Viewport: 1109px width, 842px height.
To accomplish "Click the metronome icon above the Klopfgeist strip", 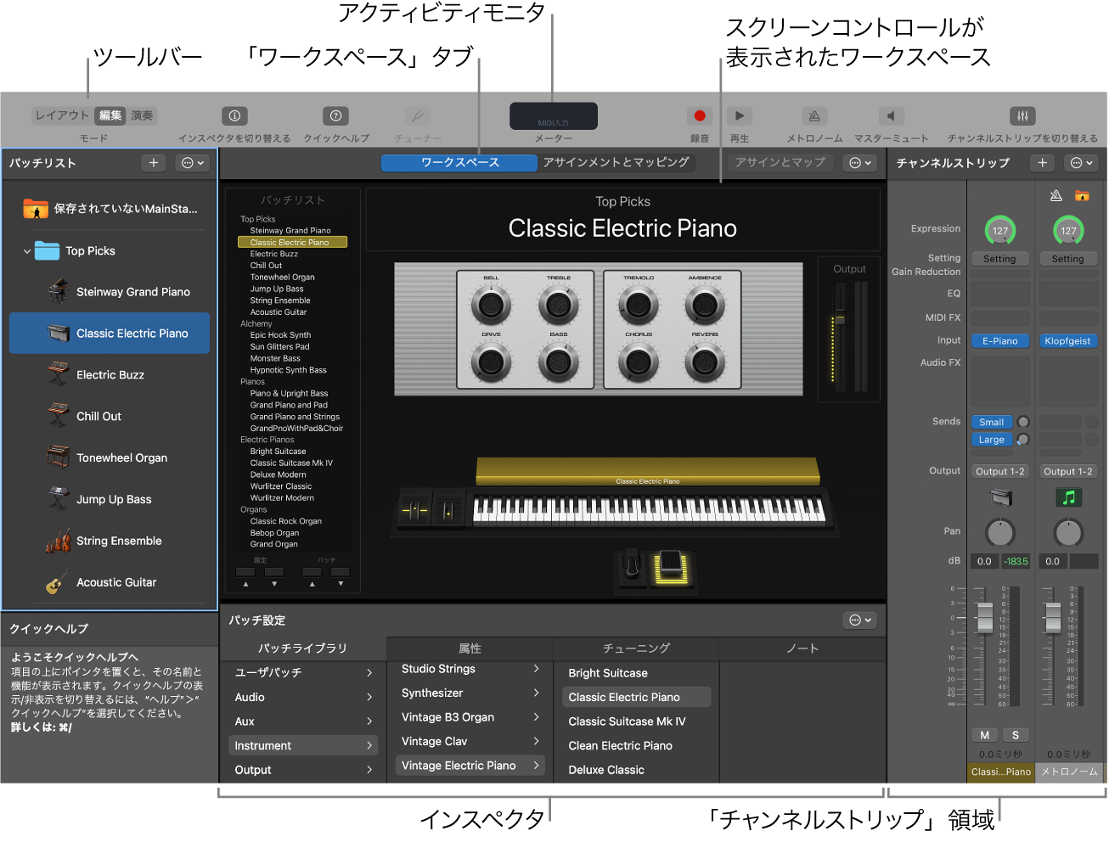I will click(x=1056, y=194).
